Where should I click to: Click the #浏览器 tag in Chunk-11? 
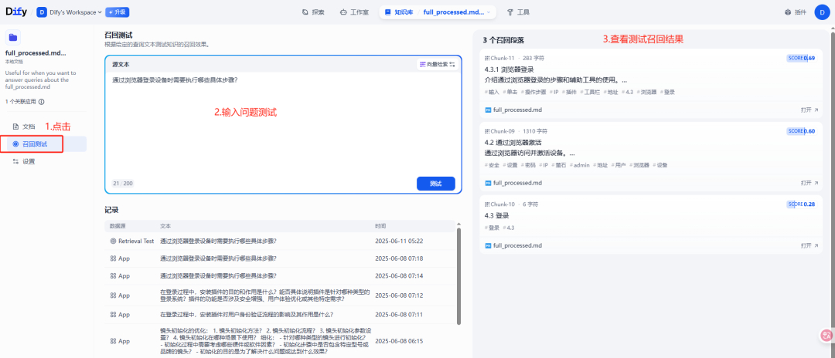pos(646,92)
